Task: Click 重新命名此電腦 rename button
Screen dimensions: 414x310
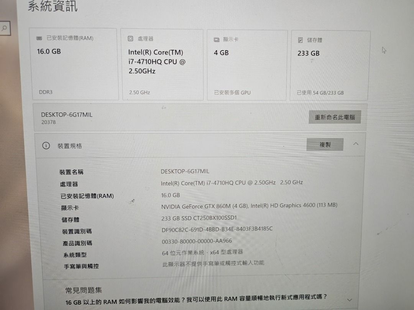Action: pos(335,117)
